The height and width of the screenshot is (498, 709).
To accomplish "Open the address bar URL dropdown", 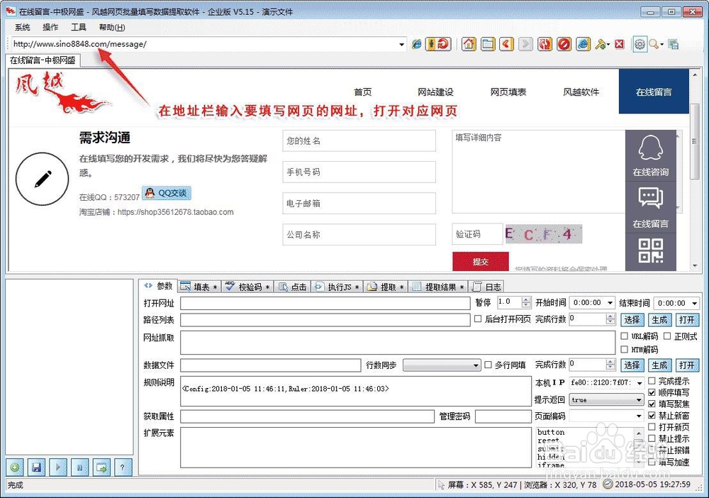I will (x=401, y=44).
